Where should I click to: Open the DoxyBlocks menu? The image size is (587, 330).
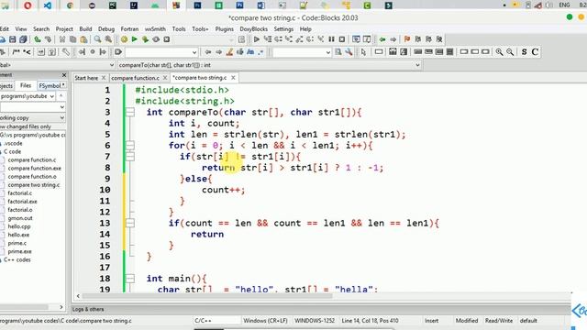(x=253, y=28)
